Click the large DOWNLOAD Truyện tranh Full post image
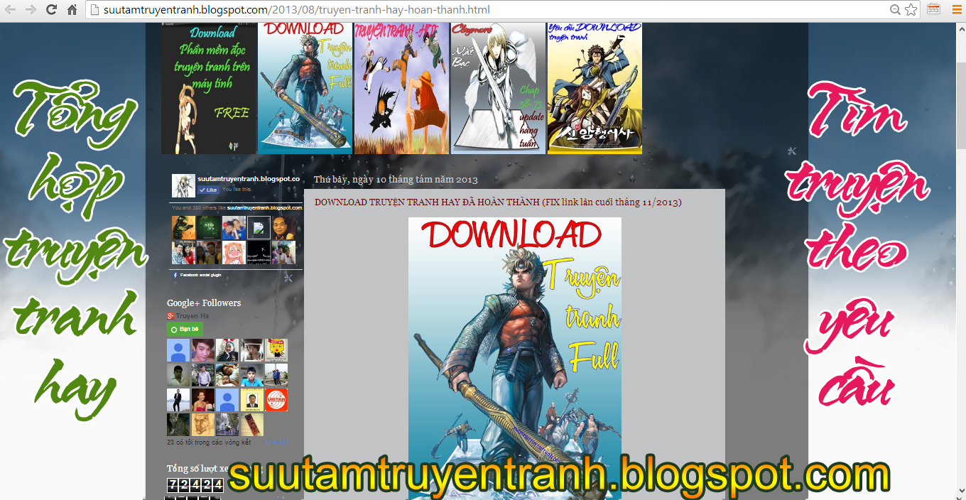 [x=515, y=359]
